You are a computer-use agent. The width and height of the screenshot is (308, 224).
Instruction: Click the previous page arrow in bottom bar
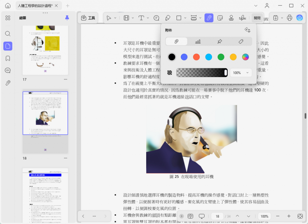237,216
